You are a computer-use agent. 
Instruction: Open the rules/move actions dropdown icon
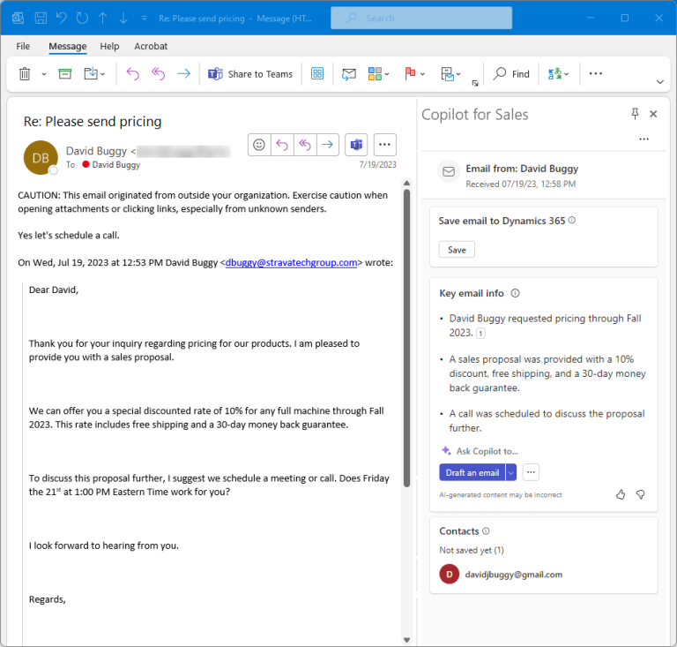tap(450, 74)
